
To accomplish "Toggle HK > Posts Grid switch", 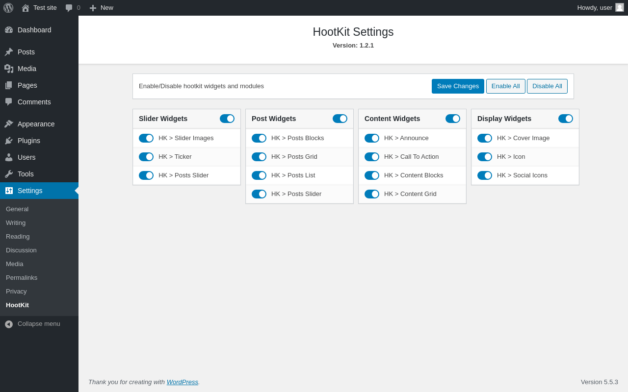I will point(259,157).
